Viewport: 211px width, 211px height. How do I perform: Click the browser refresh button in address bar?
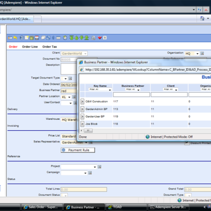pyautogui.click(x=199, y=9)
